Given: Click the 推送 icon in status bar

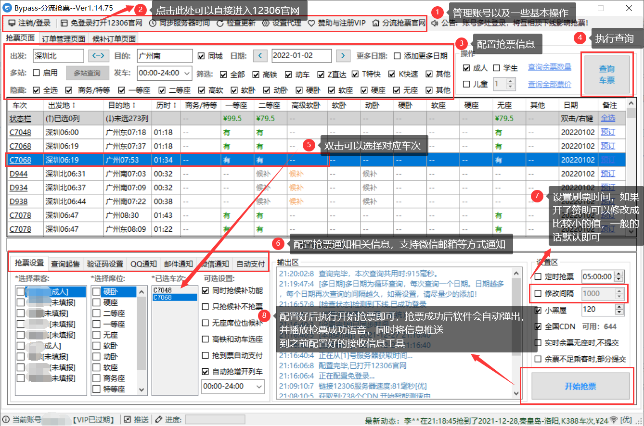Looking at the screenshot, I should pos(128,420).
